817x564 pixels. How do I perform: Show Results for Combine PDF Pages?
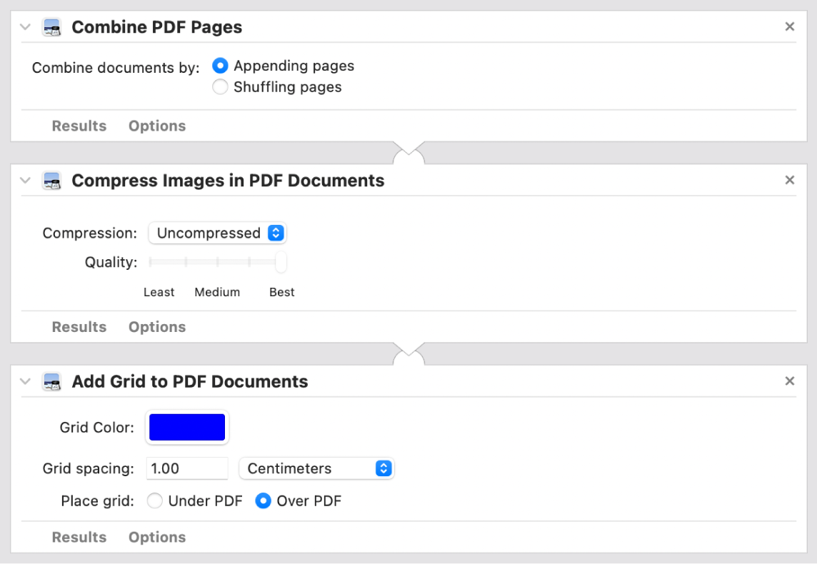pyautogui.click(x=79, y=126)
